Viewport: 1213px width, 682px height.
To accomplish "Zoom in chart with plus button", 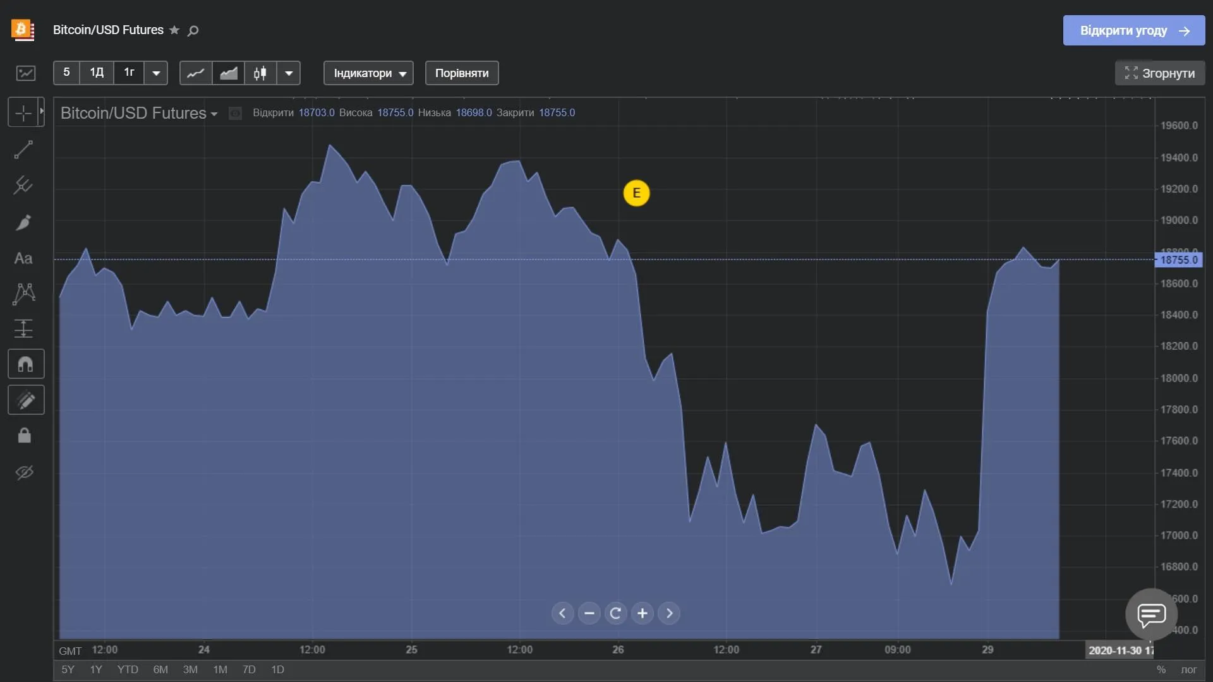I will point(643,613).
